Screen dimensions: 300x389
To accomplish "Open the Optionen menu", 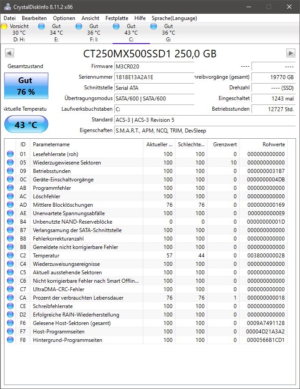I will pos(64,18).
